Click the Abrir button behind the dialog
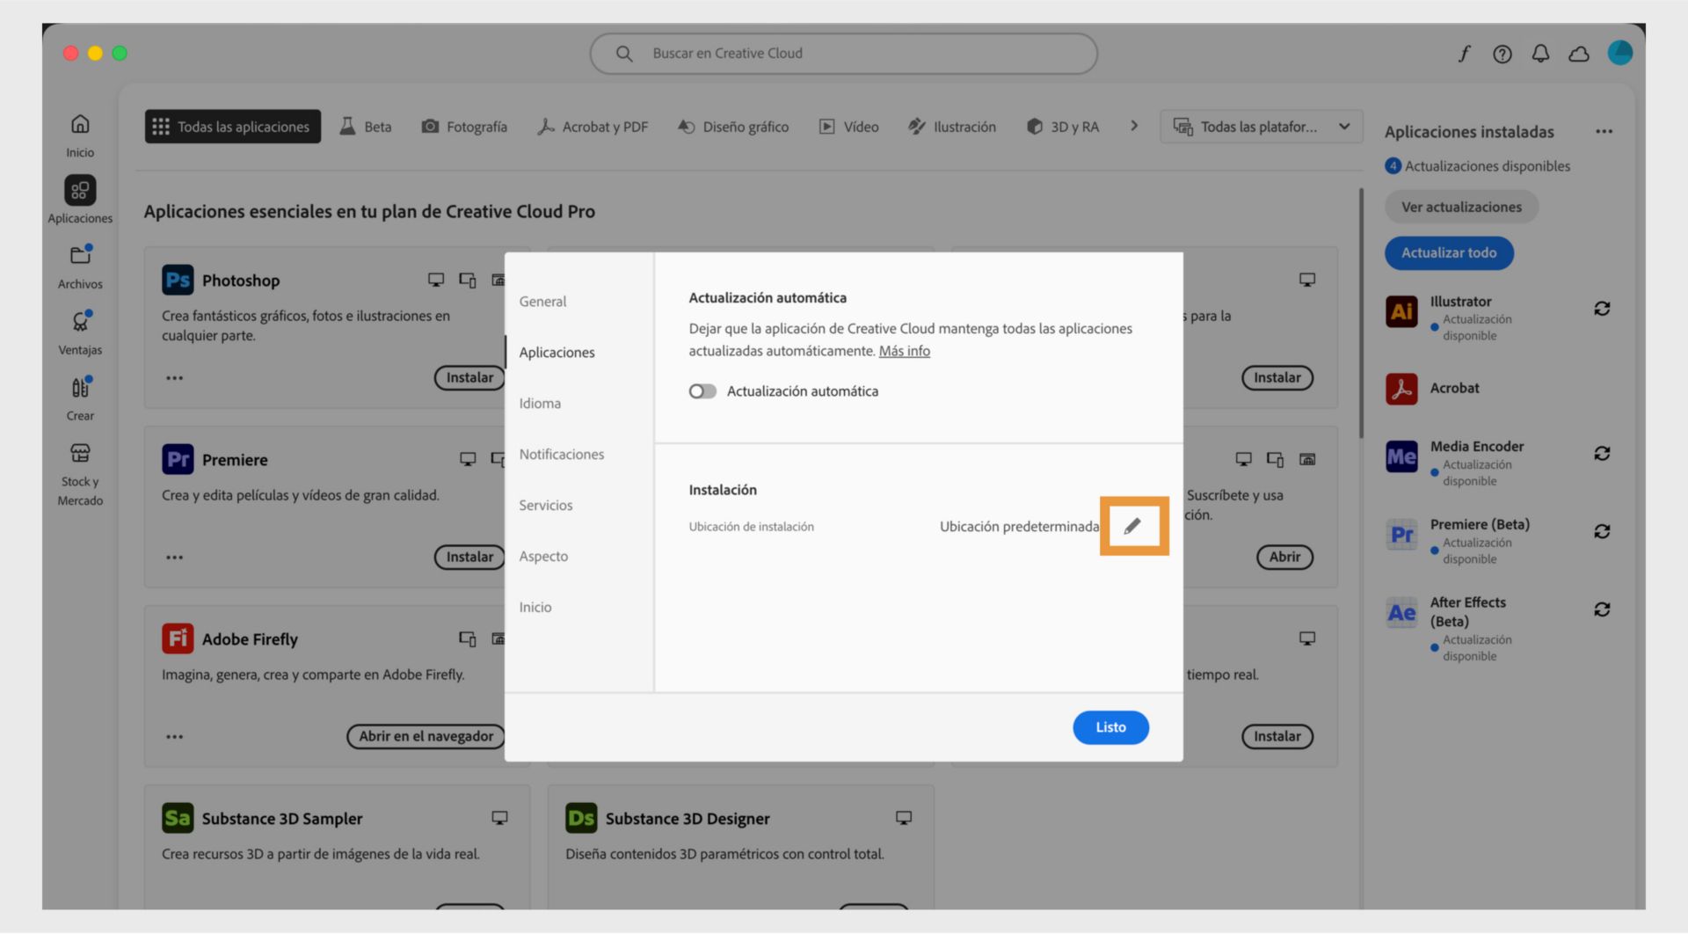Screen dimensions: 1688x934 click(1284, 558)
